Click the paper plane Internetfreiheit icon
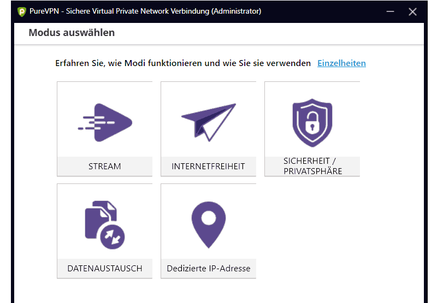Image resolution: width=437 pixels, height=303 pixels. (208, 122)
